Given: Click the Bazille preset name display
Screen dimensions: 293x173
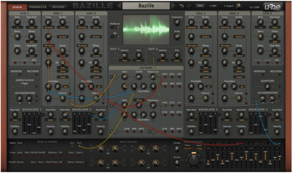Looking at the screenshot, I should click(146, 6).
